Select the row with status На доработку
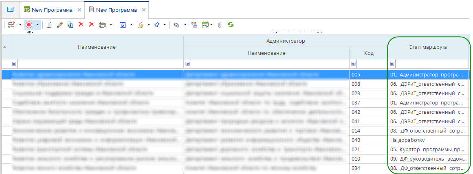The width and height of the screenshot is (473, 174). 428,140
